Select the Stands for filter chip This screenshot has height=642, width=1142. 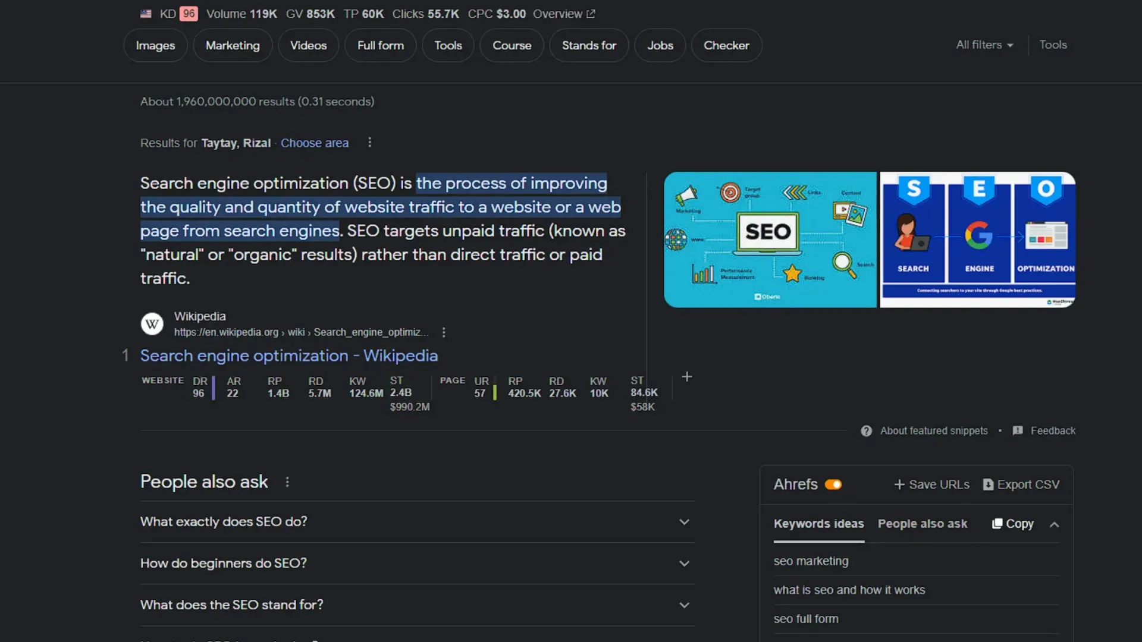pos(589,46)
